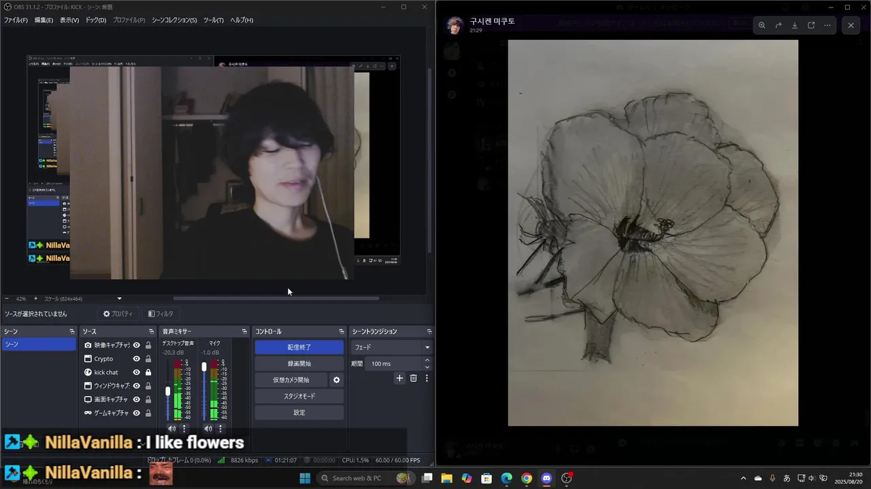The image size is (871, 489).
Task: Open OBS Studio icon in taskbar
Action: [x=567, y=478]
